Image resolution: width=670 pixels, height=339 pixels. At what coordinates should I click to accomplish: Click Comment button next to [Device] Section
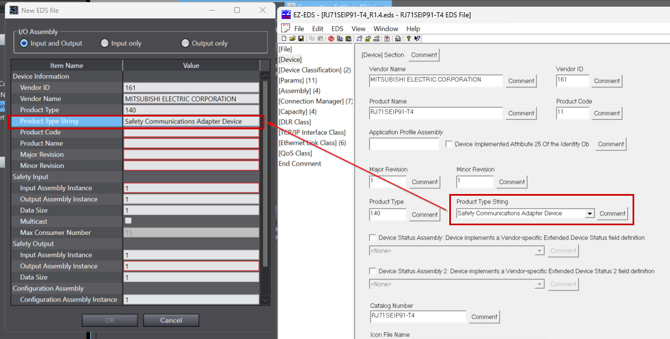coord(424,55)
